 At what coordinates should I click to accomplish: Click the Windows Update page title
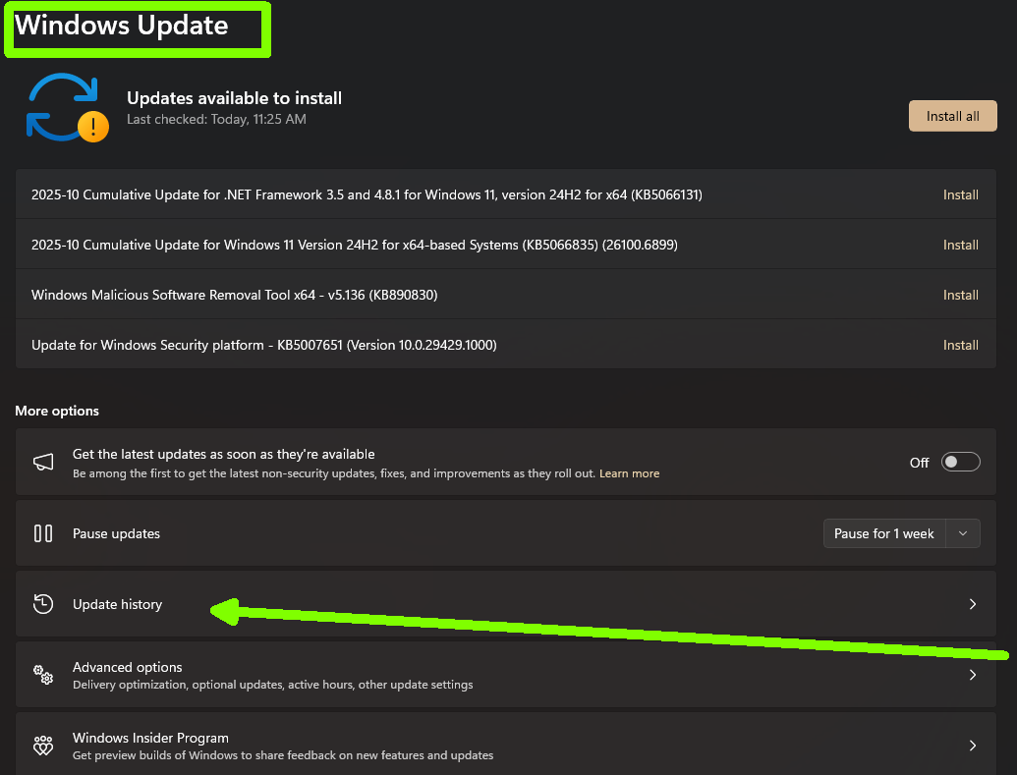point(121,26)
